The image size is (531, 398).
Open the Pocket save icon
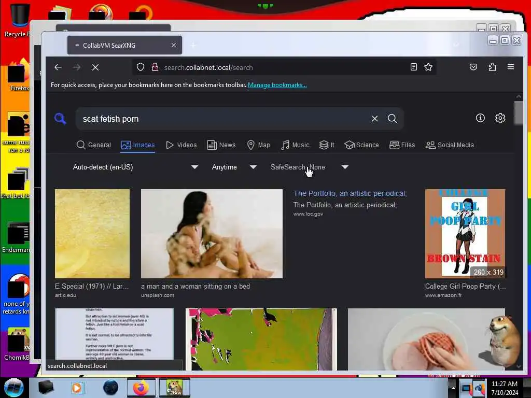473,67
